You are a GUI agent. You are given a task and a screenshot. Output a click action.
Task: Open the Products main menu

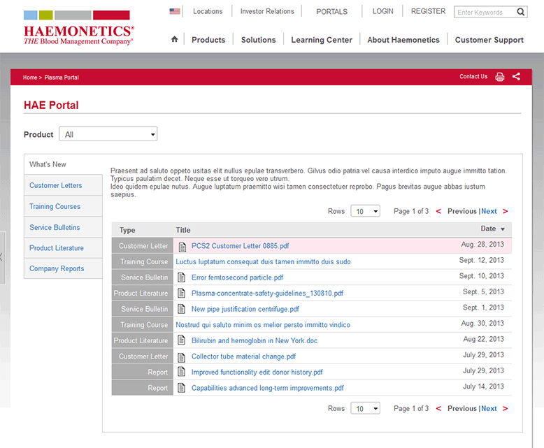(208, 40)
